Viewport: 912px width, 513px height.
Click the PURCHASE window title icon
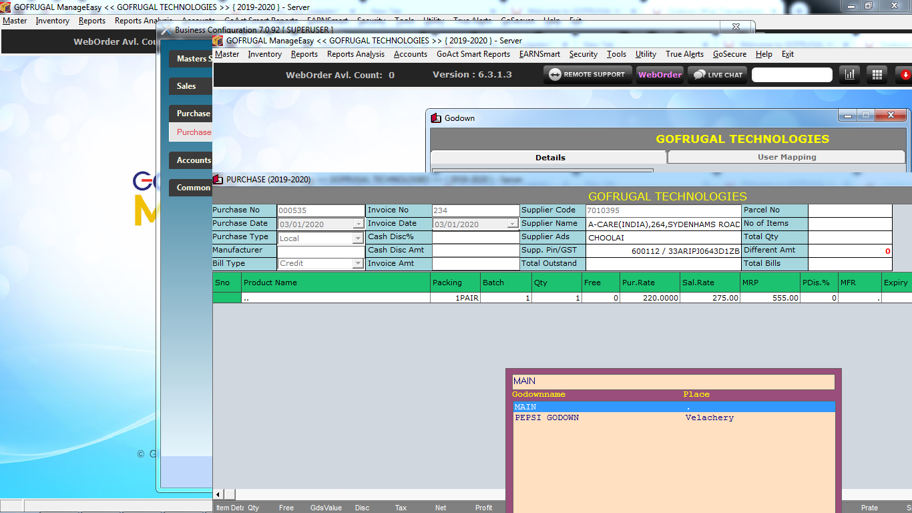pos(218,180)
